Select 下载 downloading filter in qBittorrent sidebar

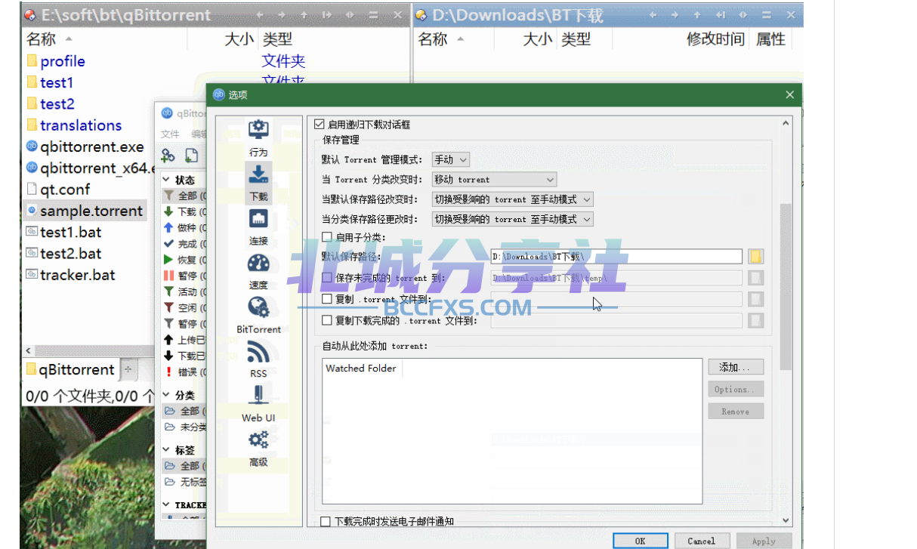pyautogui.click(x=185, y=211)
